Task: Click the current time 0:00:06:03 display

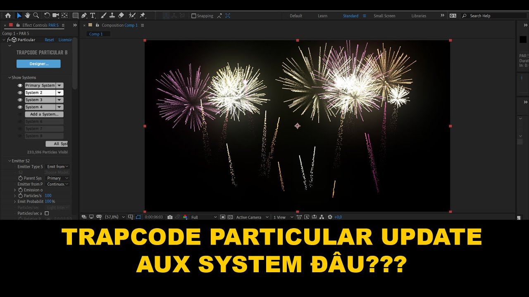Action: 153,217
